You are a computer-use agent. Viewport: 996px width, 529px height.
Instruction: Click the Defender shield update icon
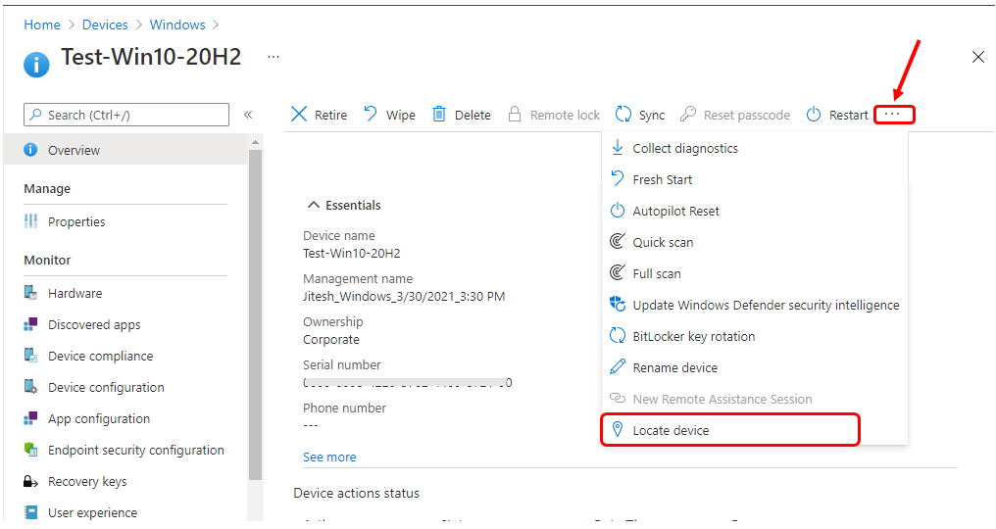[618, 305]
